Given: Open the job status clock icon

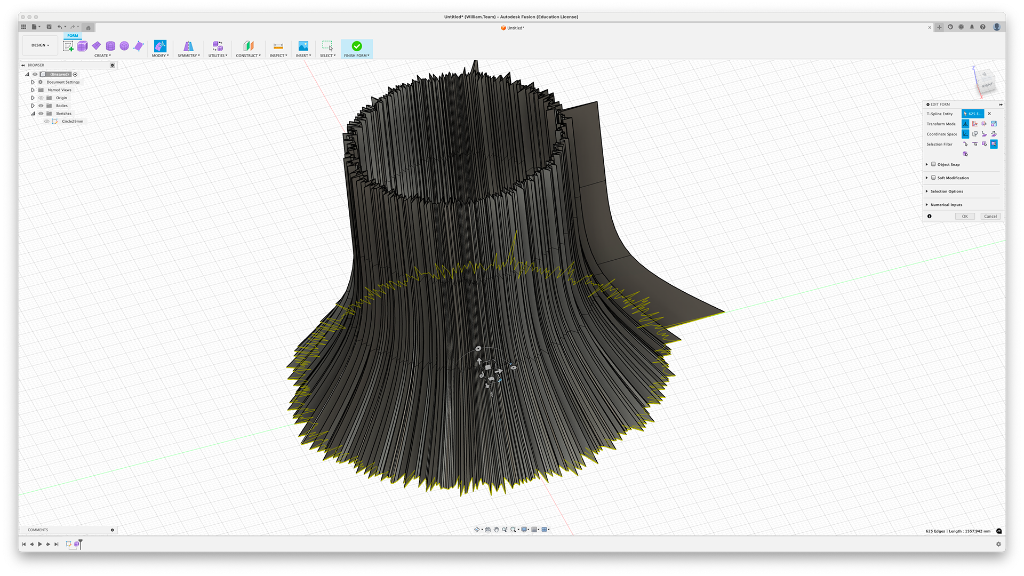Looking at the screenshot, I should pos(961,27).
